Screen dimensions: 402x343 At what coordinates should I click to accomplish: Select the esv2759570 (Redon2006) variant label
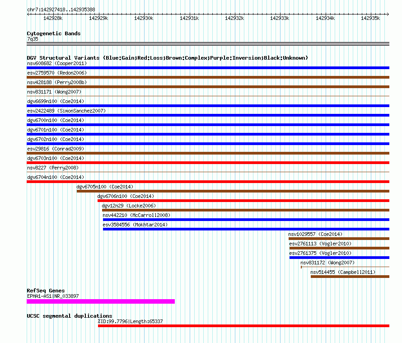click(x=57, y=73)
